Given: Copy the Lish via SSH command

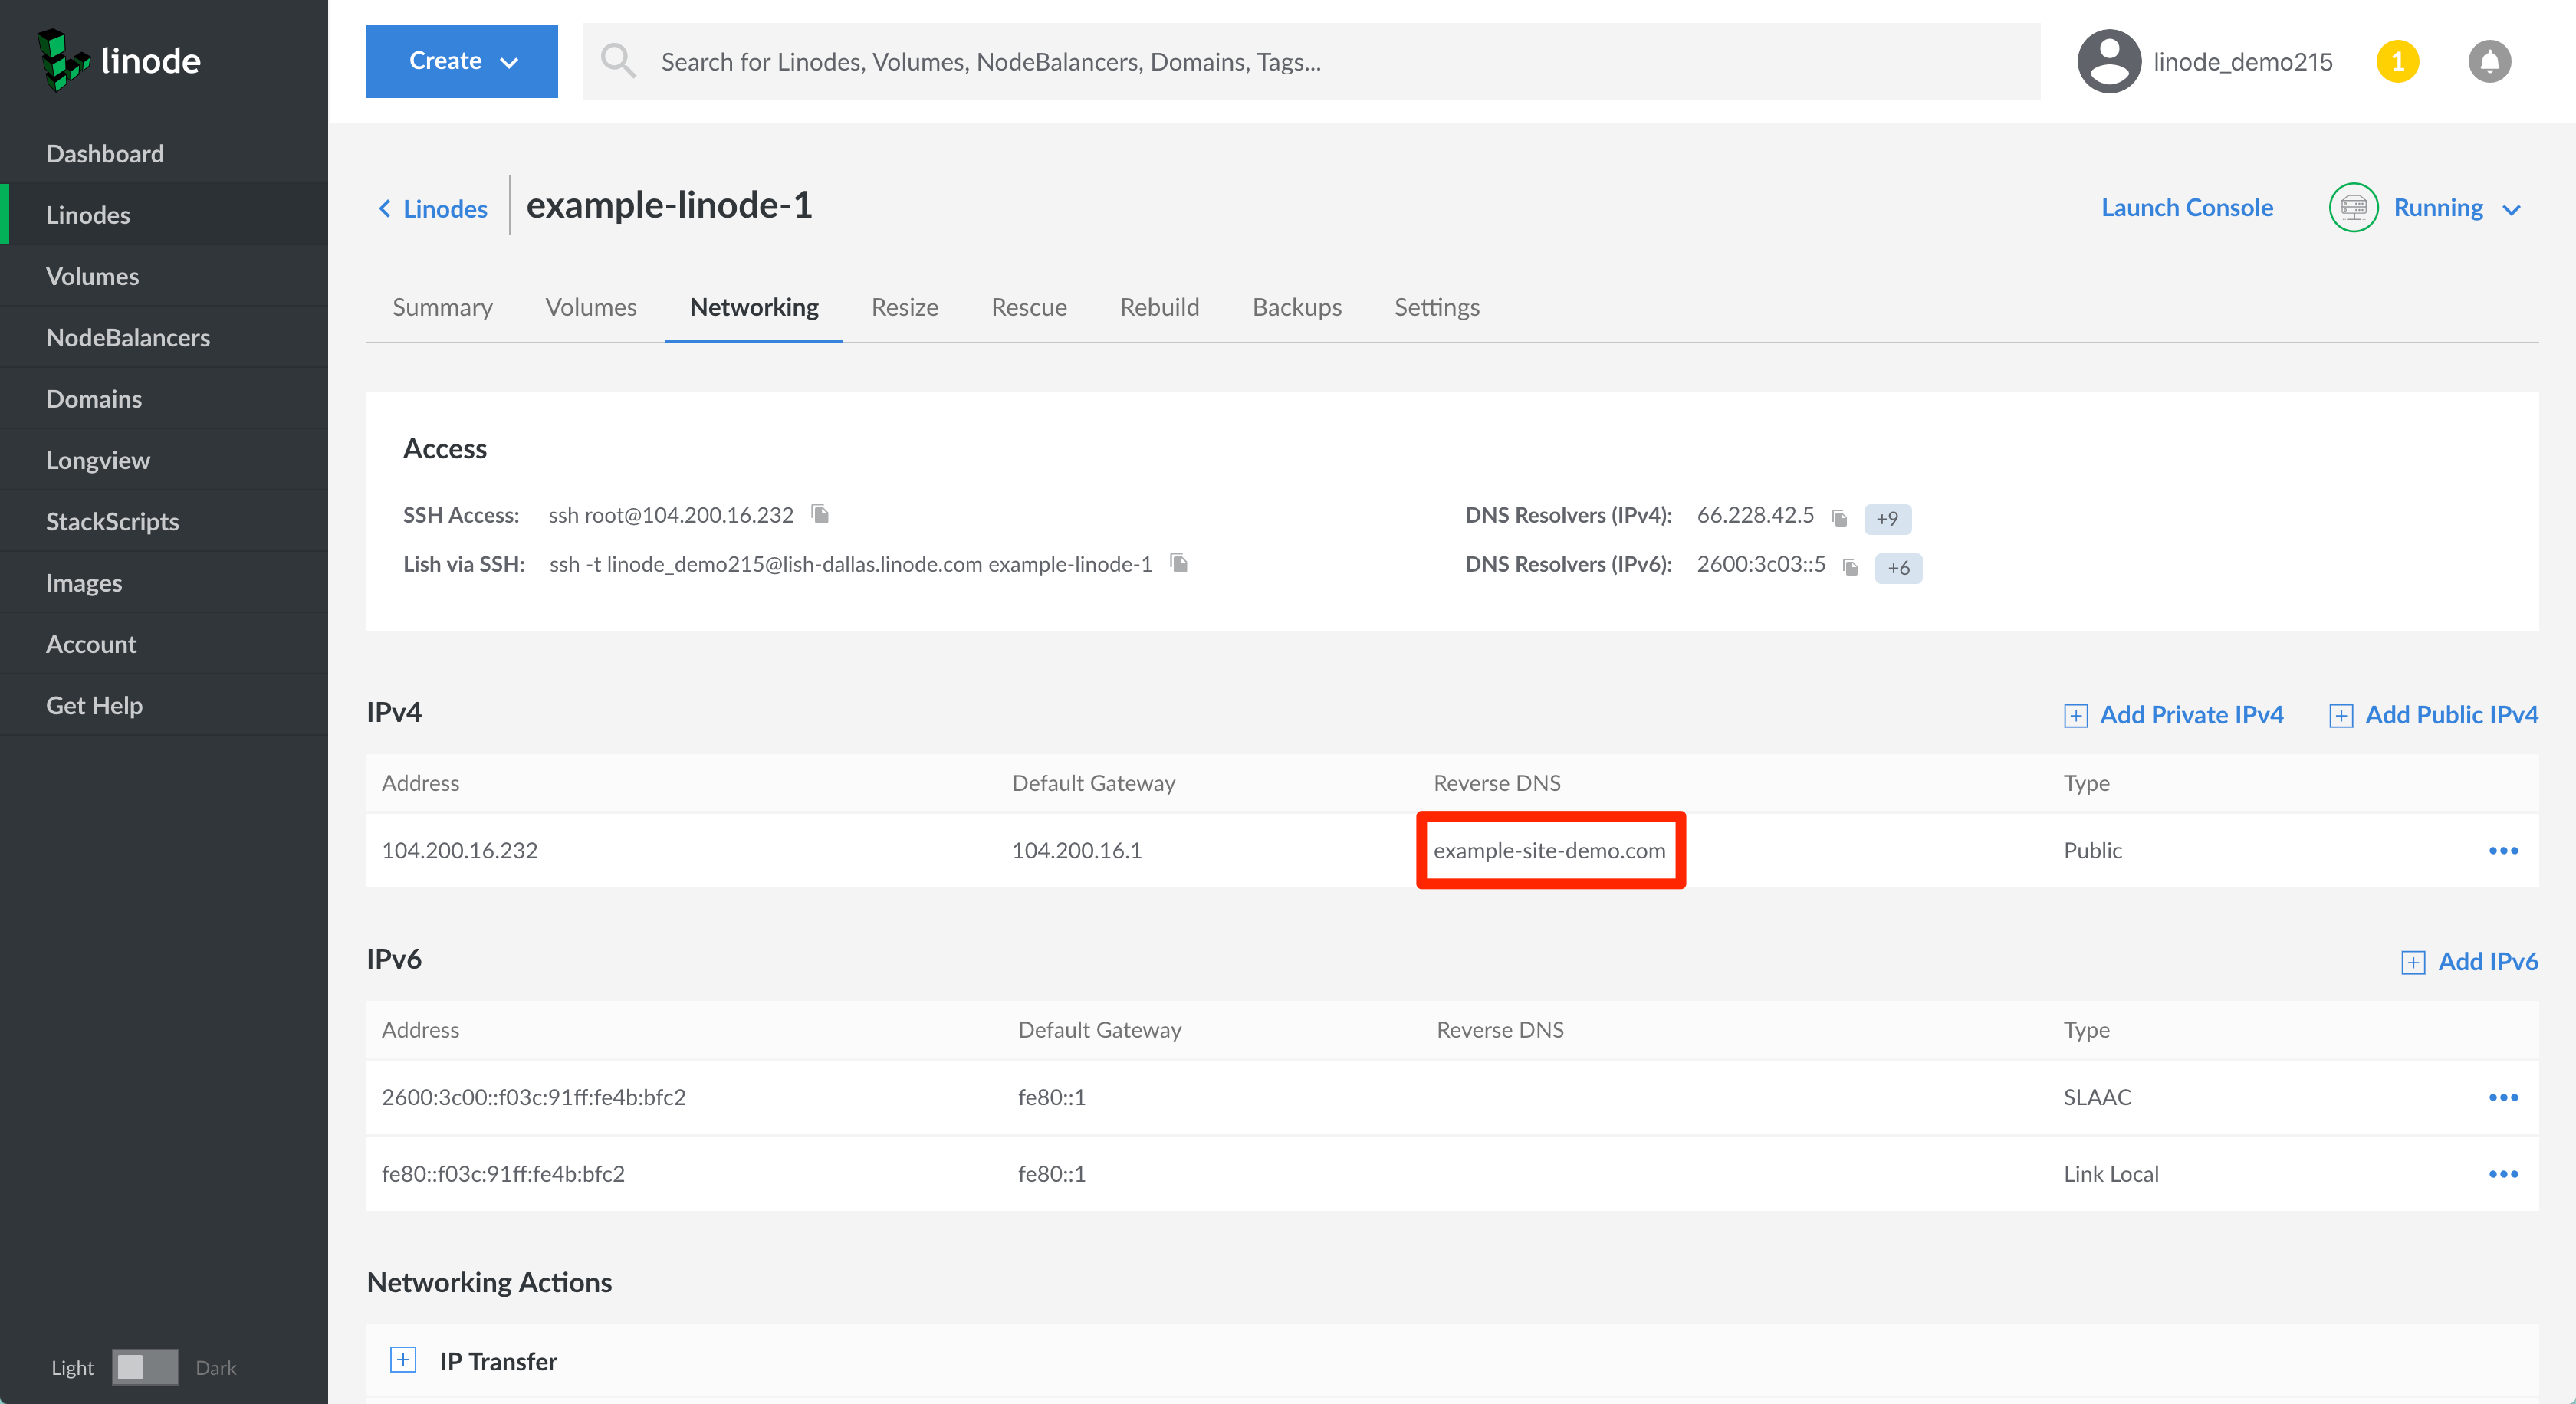Looking at the screenshot, I should click(1178, 563).
